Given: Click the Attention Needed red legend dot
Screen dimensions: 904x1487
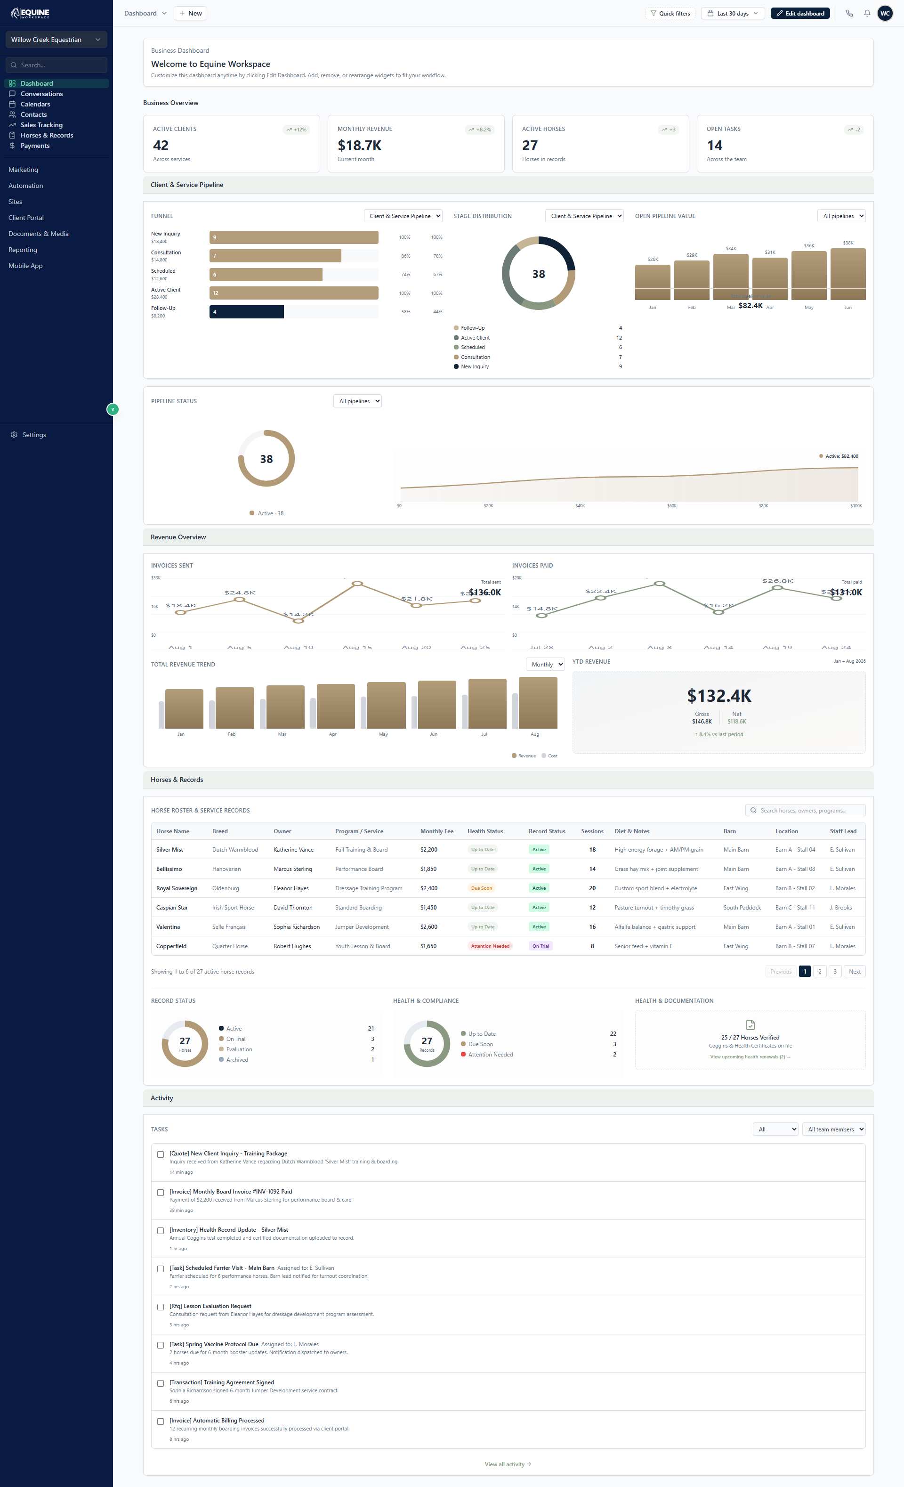Looking at the screenshot, I should (463, 1054).
